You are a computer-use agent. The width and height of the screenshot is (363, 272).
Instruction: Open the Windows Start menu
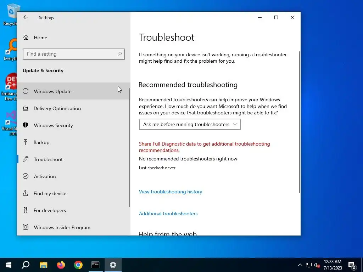9,265
